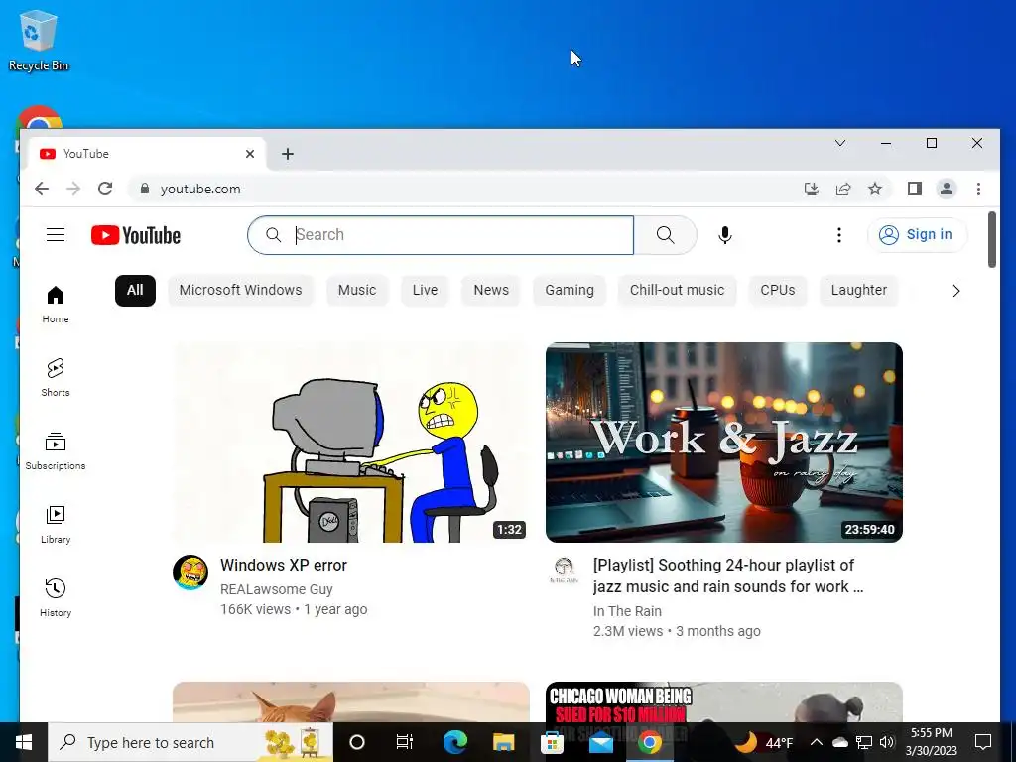Open File Explorer from taskbar
The width and height of the screenshot is (1016, 762).
pos(503,742)
